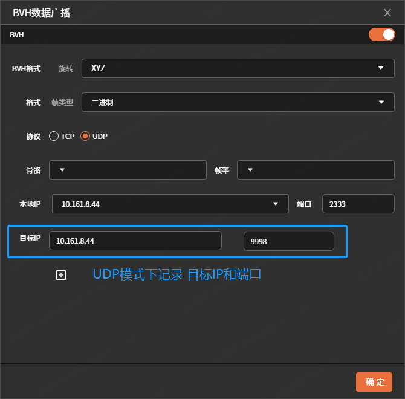
Task: Open the 本地IP address dropdown
Action: coord(170,204)
